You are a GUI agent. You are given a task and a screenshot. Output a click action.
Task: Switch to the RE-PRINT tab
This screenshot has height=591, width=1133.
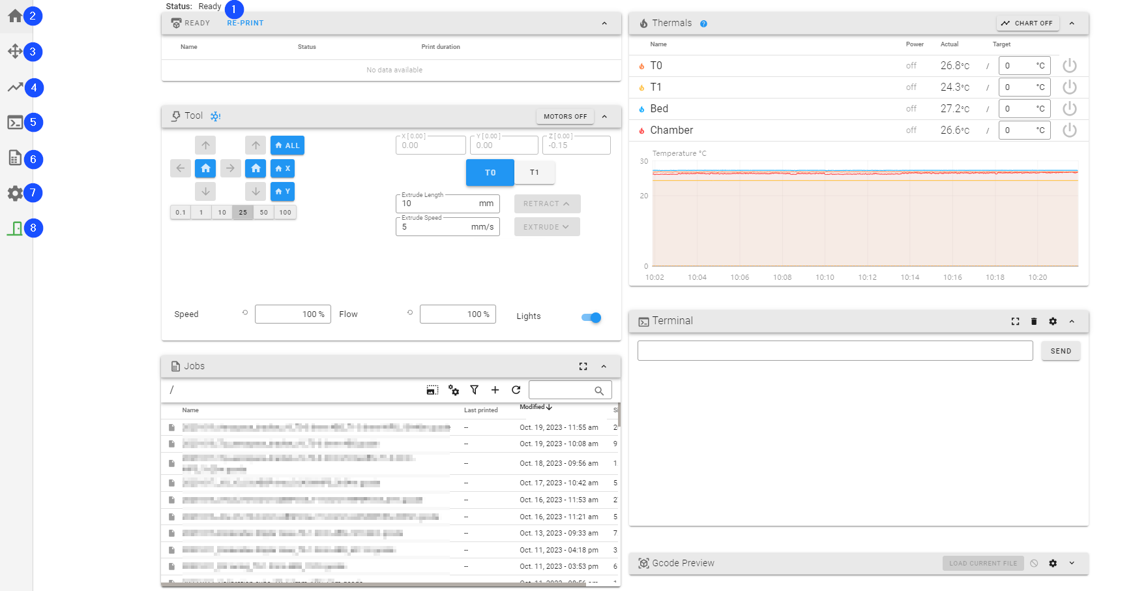245,23
